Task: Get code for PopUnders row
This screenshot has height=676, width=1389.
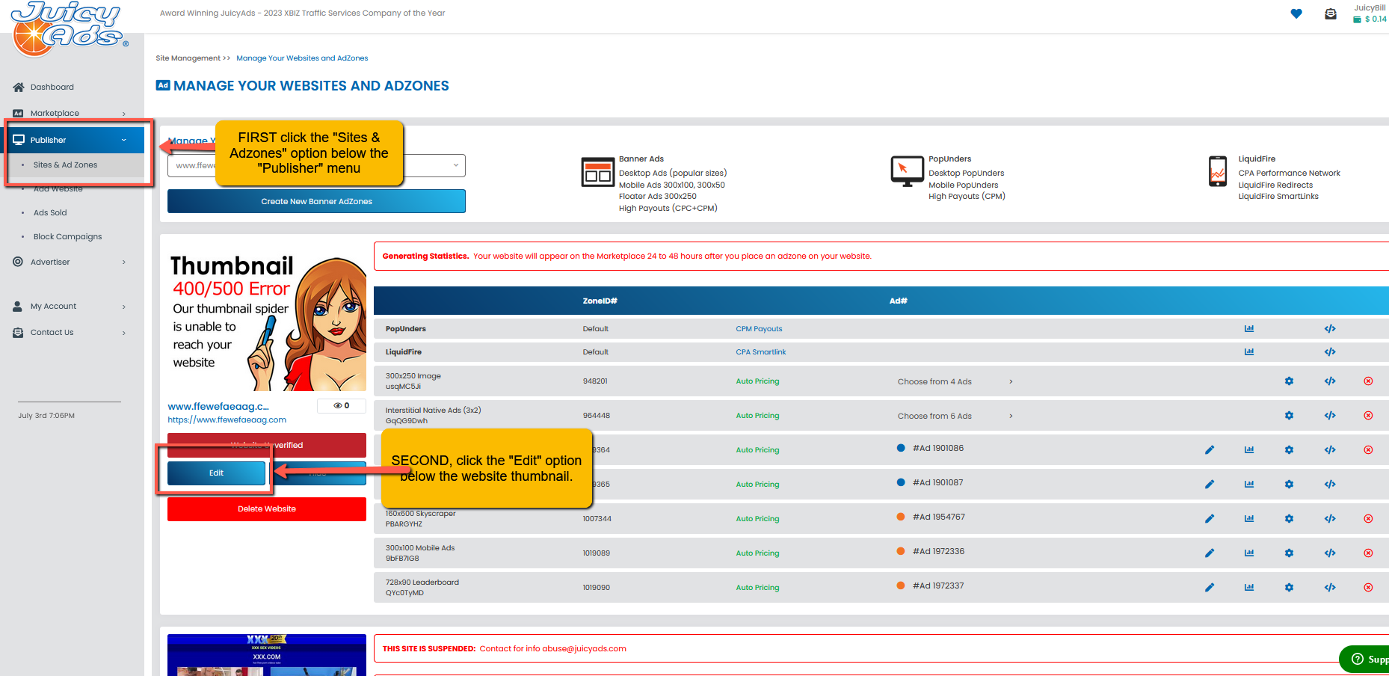Action: pyautogui.click(x=1330, y=329)
